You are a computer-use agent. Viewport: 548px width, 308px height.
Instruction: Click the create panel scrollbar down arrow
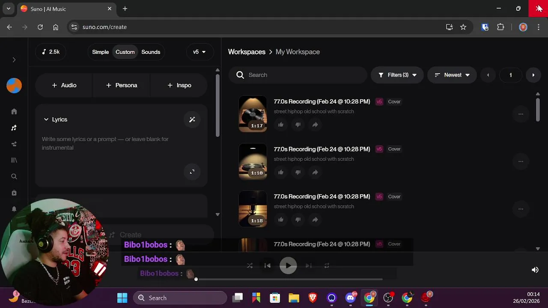click(x=217, y=214)
